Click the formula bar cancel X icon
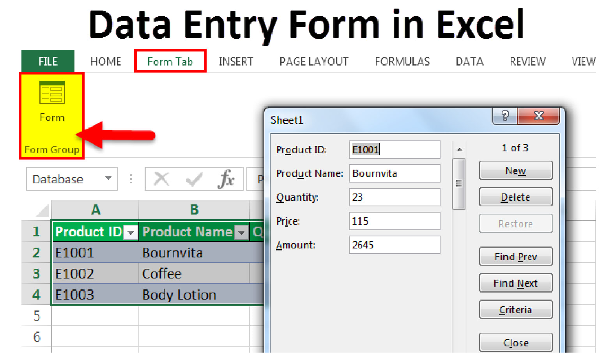The height and width of the screenshot is (353, 614). pos(161,179)
